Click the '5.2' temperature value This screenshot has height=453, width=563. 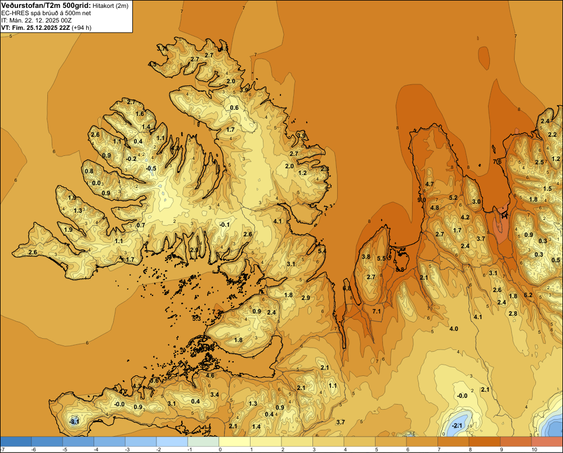453,198
